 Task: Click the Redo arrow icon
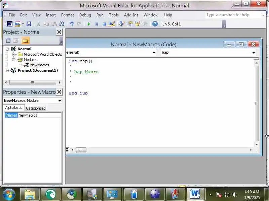(x=79, y=24)
